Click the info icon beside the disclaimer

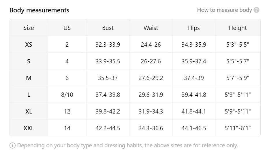click(x=12, y=145)
